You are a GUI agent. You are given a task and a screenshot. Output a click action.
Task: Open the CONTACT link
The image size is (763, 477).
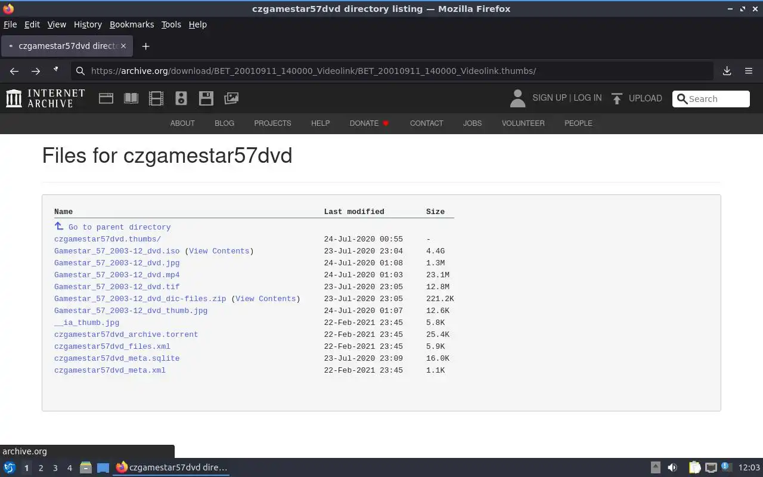(426, 123)
